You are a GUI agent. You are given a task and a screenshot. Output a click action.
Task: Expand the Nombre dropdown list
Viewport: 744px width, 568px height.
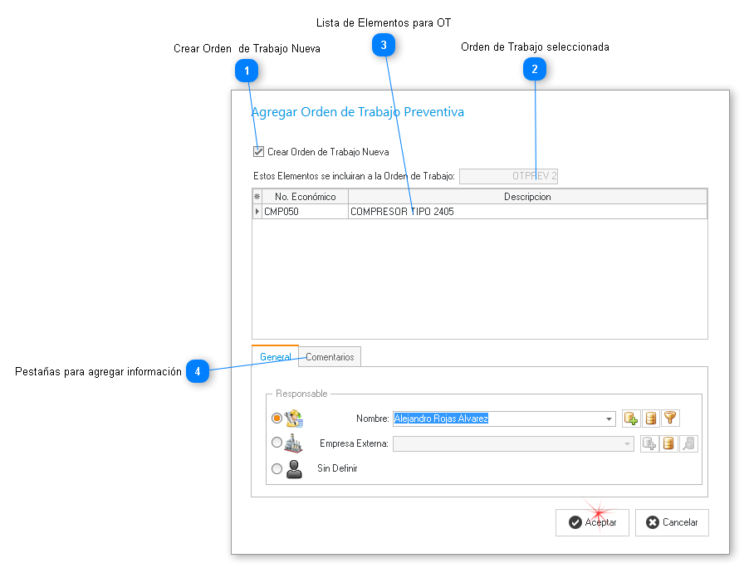(610, 419)
